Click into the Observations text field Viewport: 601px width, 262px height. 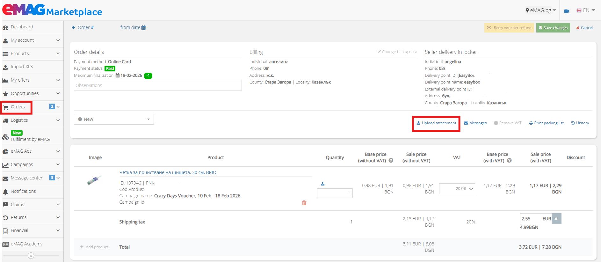[x=158, y=85]
